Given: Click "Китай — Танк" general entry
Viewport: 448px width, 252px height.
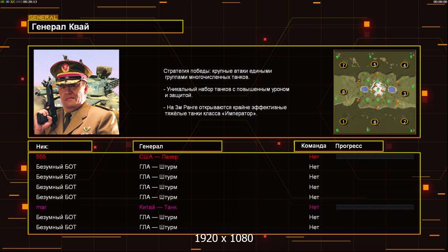Looking at the screenshot, I should [158, 207].
